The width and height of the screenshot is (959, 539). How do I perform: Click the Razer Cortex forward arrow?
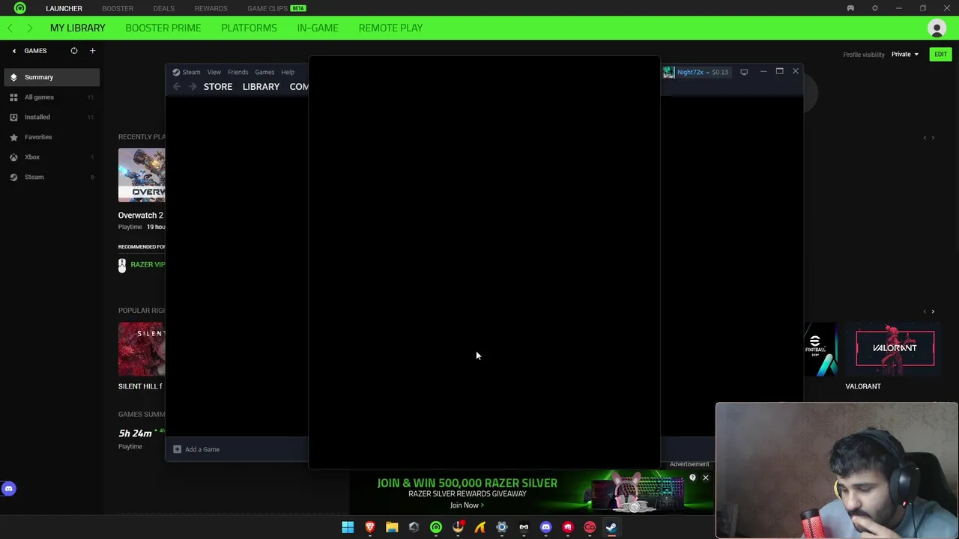[x=29, y=28]
